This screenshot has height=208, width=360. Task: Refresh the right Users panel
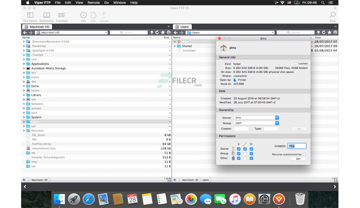click(324, 33)
